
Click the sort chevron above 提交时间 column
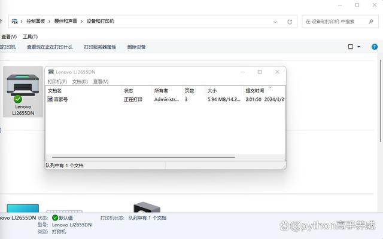(x=270, y=87)
